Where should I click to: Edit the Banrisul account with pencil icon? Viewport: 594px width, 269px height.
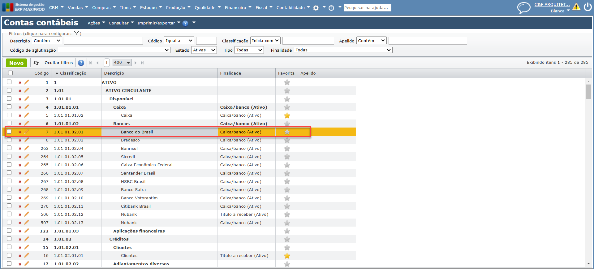click(27, 148)
